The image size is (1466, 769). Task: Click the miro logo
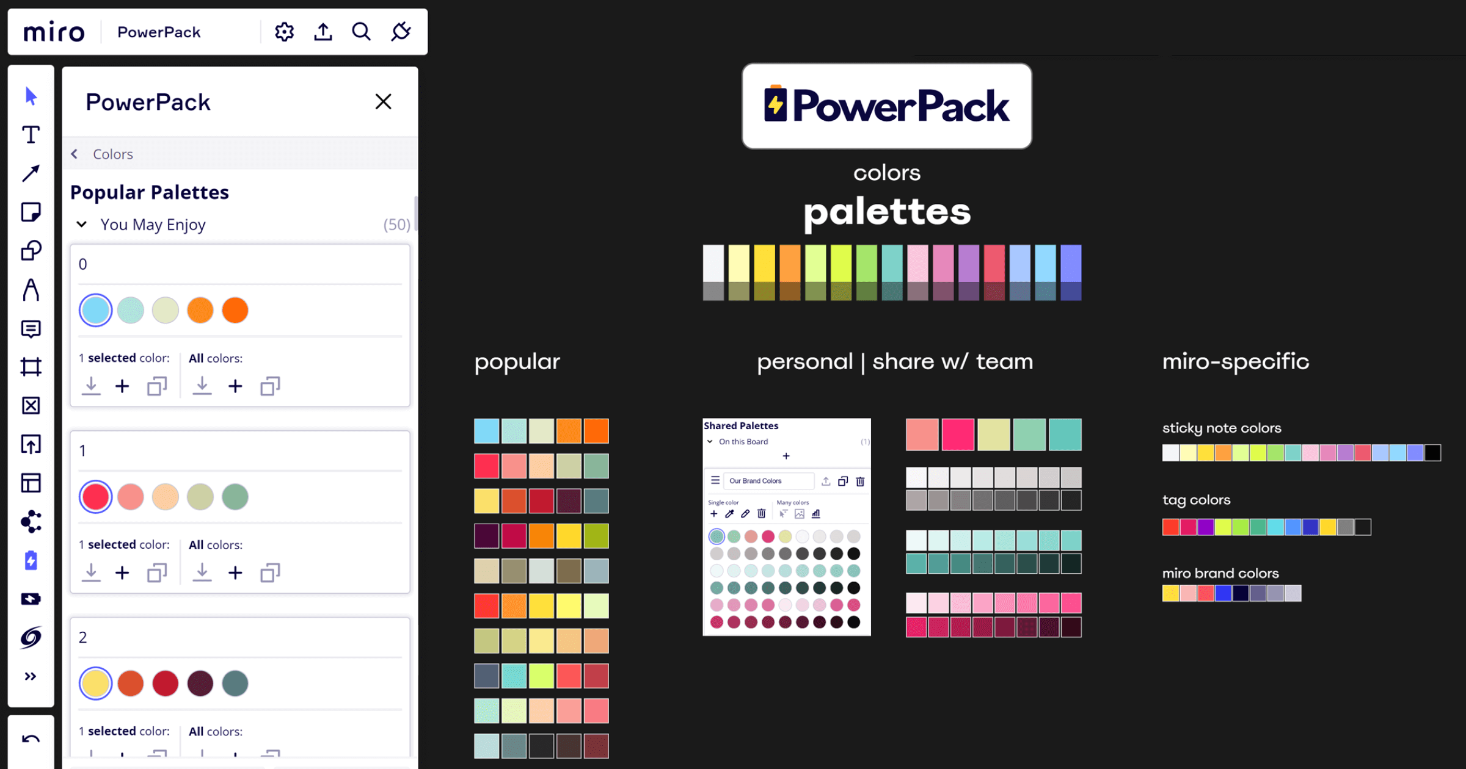pyautogui.click(x=54, y=32)
